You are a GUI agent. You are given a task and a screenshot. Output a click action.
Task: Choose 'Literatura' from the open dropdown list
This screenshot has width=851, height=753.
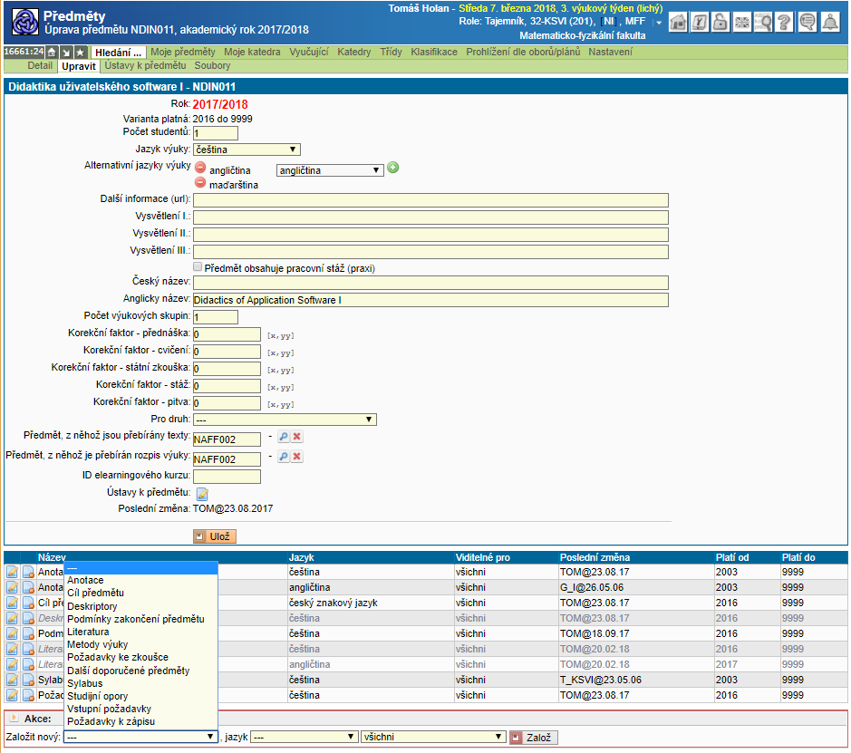(x=88, y=632)
